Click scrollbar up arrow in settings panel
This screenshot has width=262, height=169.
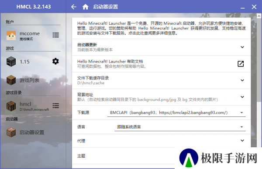point(259,16)
